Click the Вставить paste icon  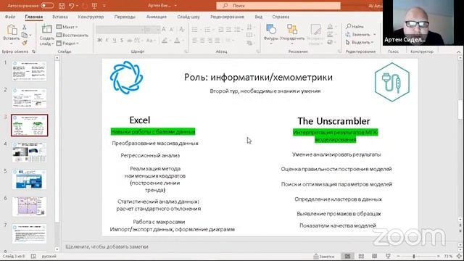tap(12, 30)
